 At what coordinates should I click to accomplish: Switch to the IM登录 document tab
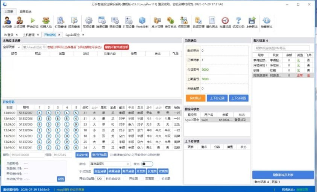[x=9, y=35]
